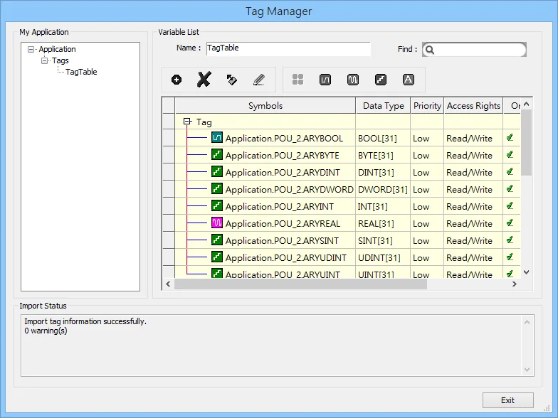Click 'Import tag information successfully.' message
Image resolution: width=558 pixels, height=418 pixels.
pyautogui.click(x=85, y=321)
